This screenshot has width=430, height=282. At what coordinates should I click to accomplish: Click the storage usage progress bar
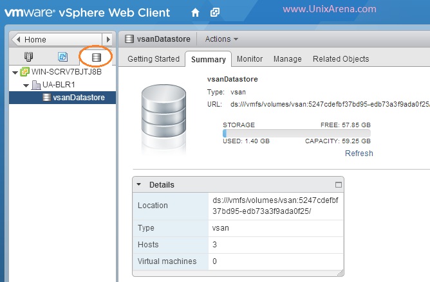297,134
